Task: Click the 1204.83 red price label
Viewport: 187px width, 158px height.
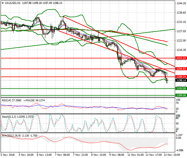Action: (181, 69)
